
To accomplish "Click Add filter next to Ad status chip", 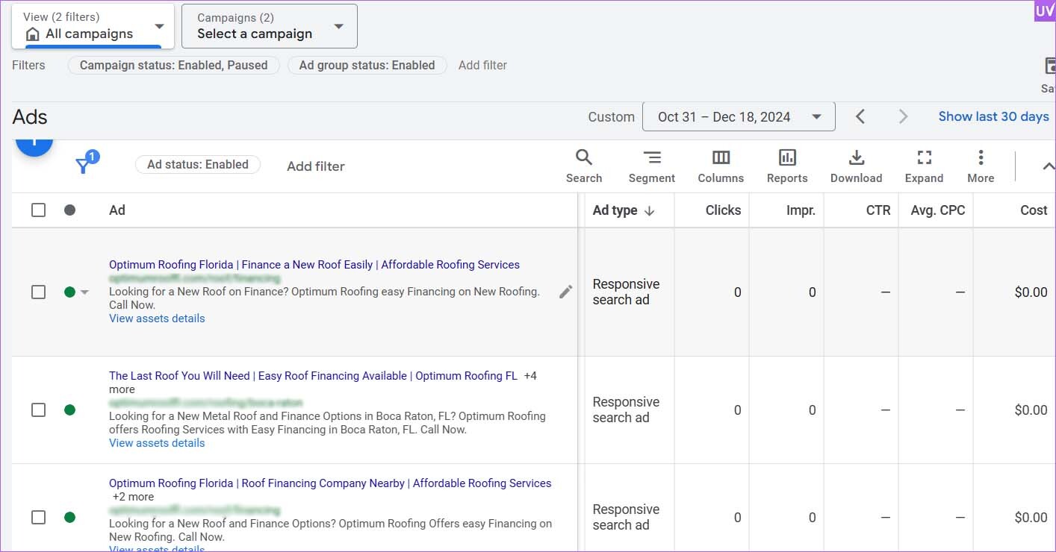I will (316, 166).
